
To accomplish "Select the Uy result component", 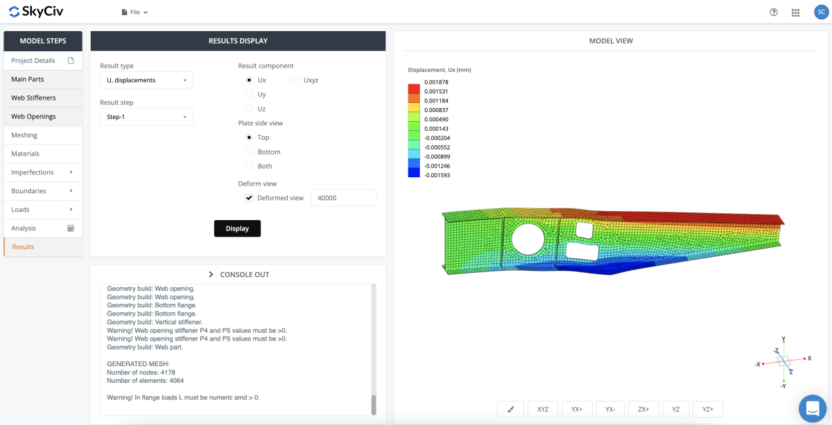I will (250, 94).
